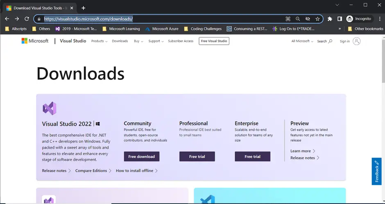Click the Professional Free trial button
Screen dimensions: 385x204
click(197, 156)
